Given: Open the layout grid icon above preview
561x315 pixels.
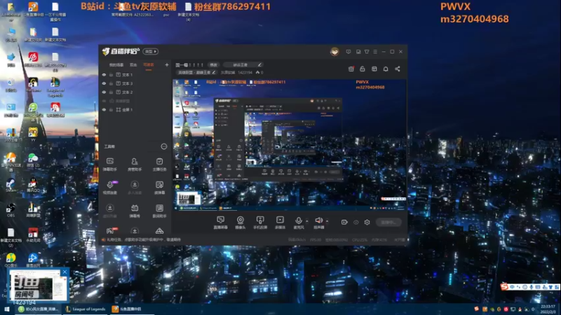Looking at the screenshot, I should [x=374, y=69].
